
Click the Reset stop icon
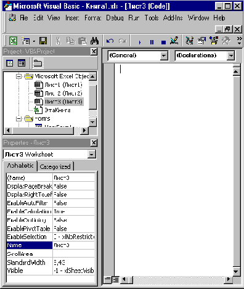[x=163, y=42]
